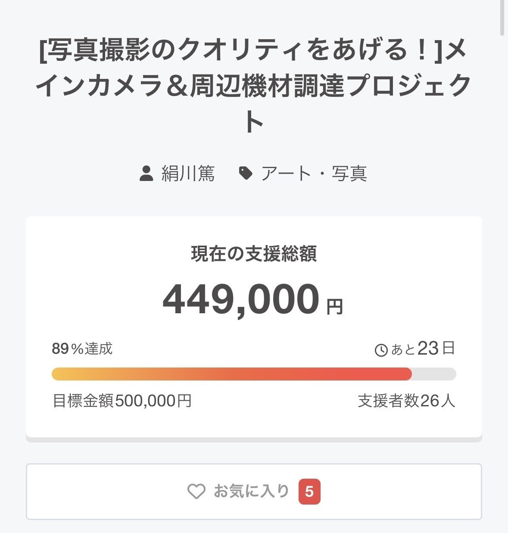Click the 支援者数26人 supporter count
The height and width of the screenshot is (533, 508).
tap(406, 401)
